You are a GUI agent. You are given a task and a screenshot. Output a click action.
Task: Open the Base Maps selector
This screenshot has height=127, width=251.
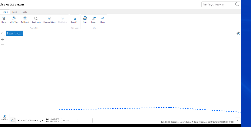click(x=5, y=118)
